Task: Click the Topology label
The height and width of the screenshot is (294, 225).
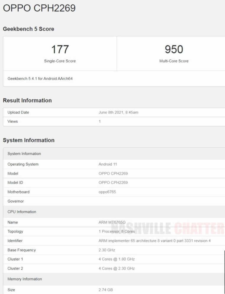Action: (15, 232)
